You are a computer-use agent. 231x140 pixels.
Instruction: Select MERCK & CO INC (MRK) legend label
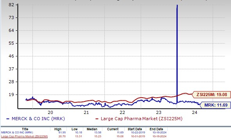(x=38, y=119)
